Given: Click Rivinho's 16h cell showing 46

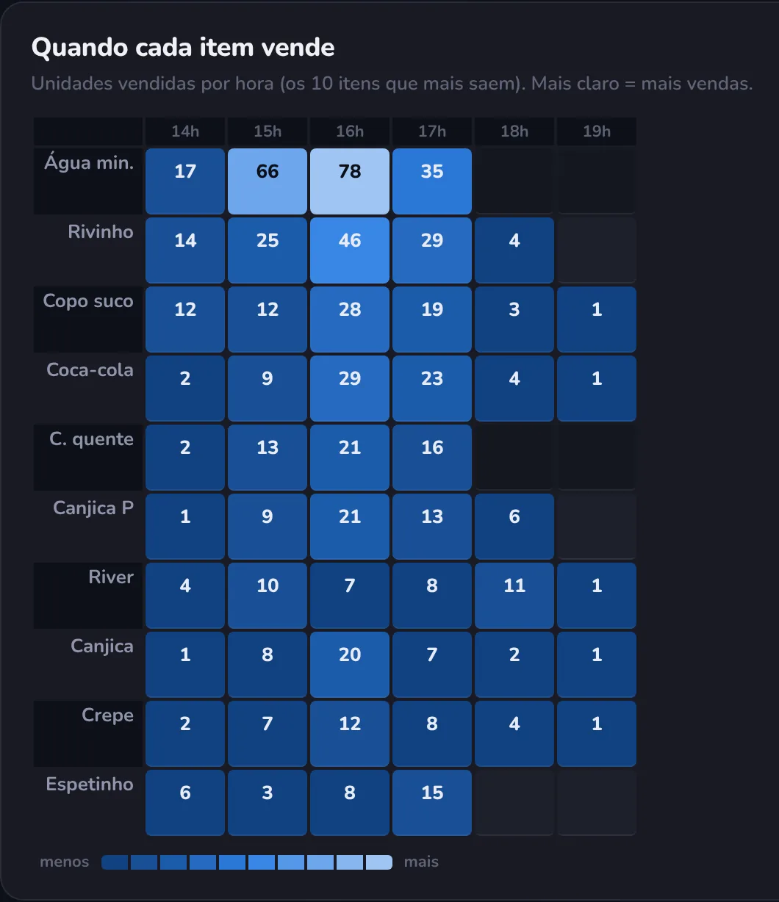Looking at the screenshot, I should click(x=350, y=250).
